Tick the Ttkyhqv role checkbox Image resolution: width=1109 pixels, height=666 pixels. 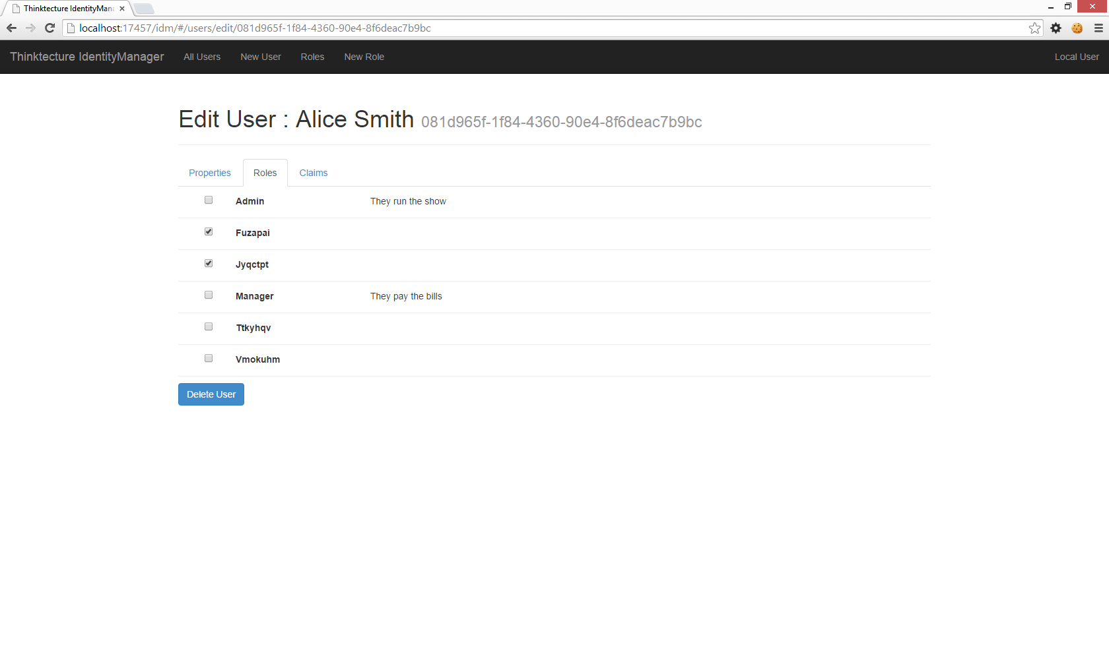[209, 326]
